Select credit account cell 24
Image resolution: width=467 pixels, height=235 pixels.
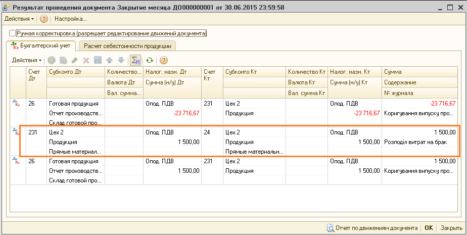click(x=212, y=142)
